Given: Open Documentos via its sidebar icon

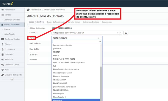Looking at the screenshot, I should coord(3,49).
